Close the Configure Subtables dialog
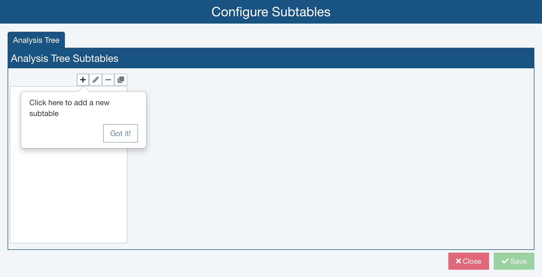The width and height of the screenshot is (542, 277). tap(468, 261)
